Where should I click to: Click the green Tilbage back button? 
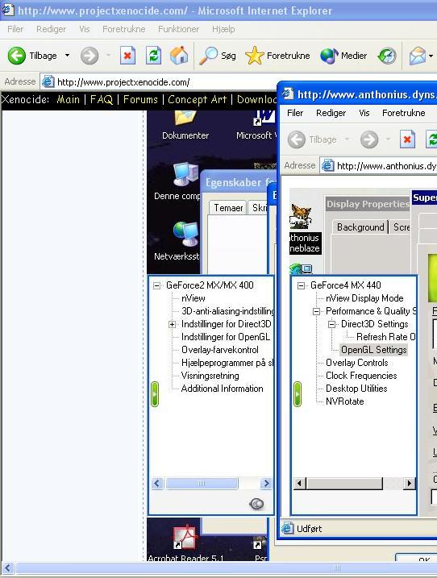point(17,56)
